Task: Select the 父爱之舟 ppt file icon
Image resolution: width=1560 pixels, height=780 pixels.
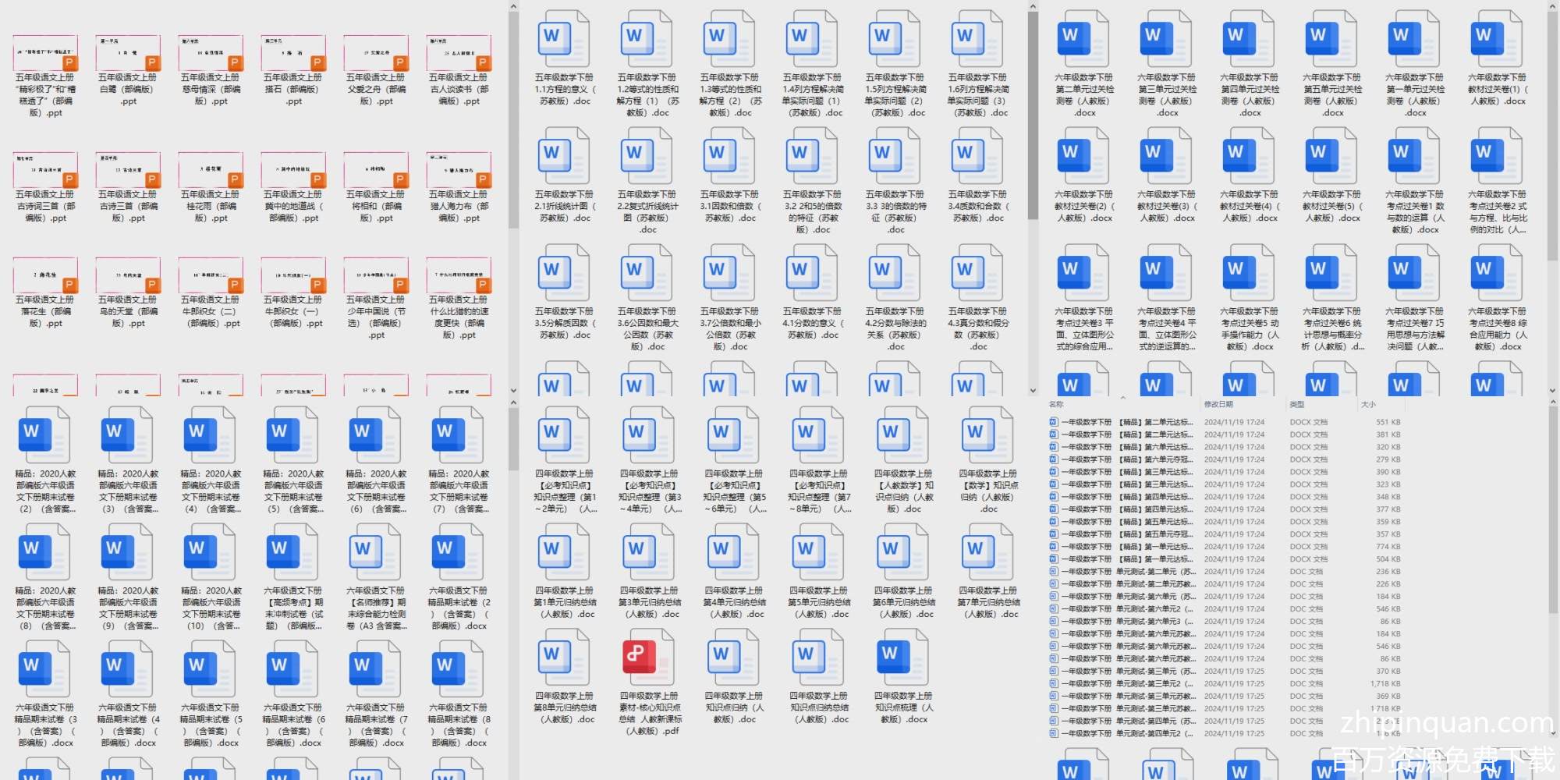Action: (x=376, y=52)
